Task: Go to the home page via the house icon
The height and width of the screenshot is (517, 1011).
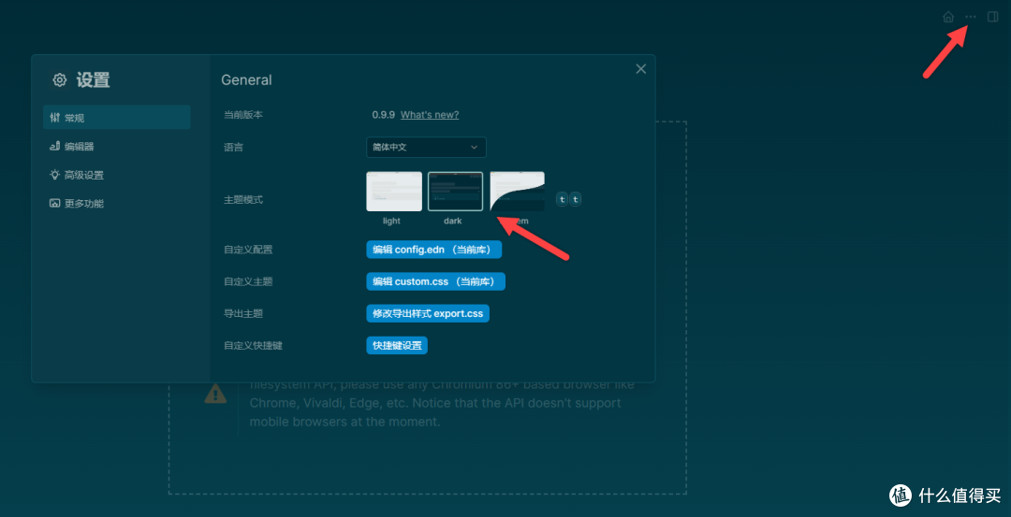Action: point(947,18)
